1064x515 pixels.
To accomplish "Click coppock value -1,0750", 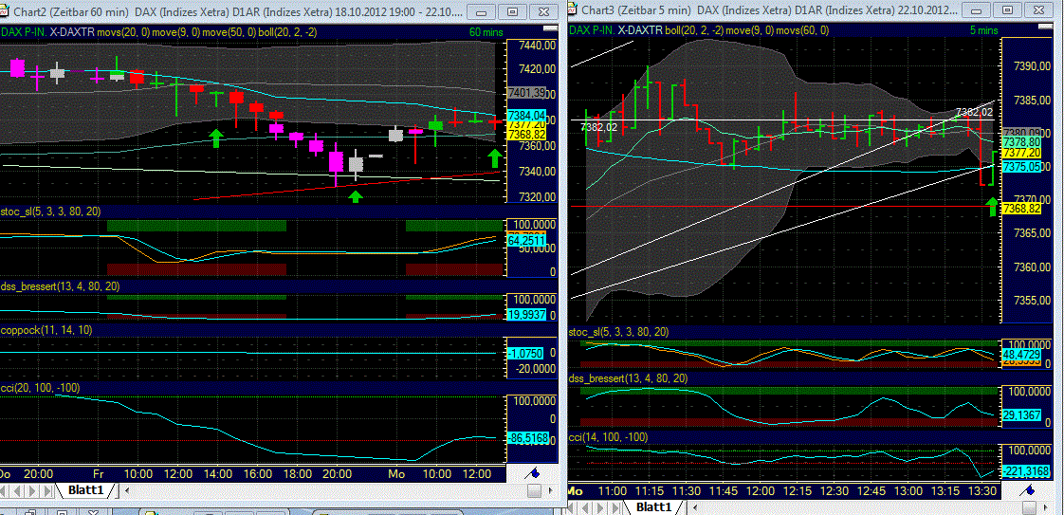I will pyautogui.click(x=526, y=353).
